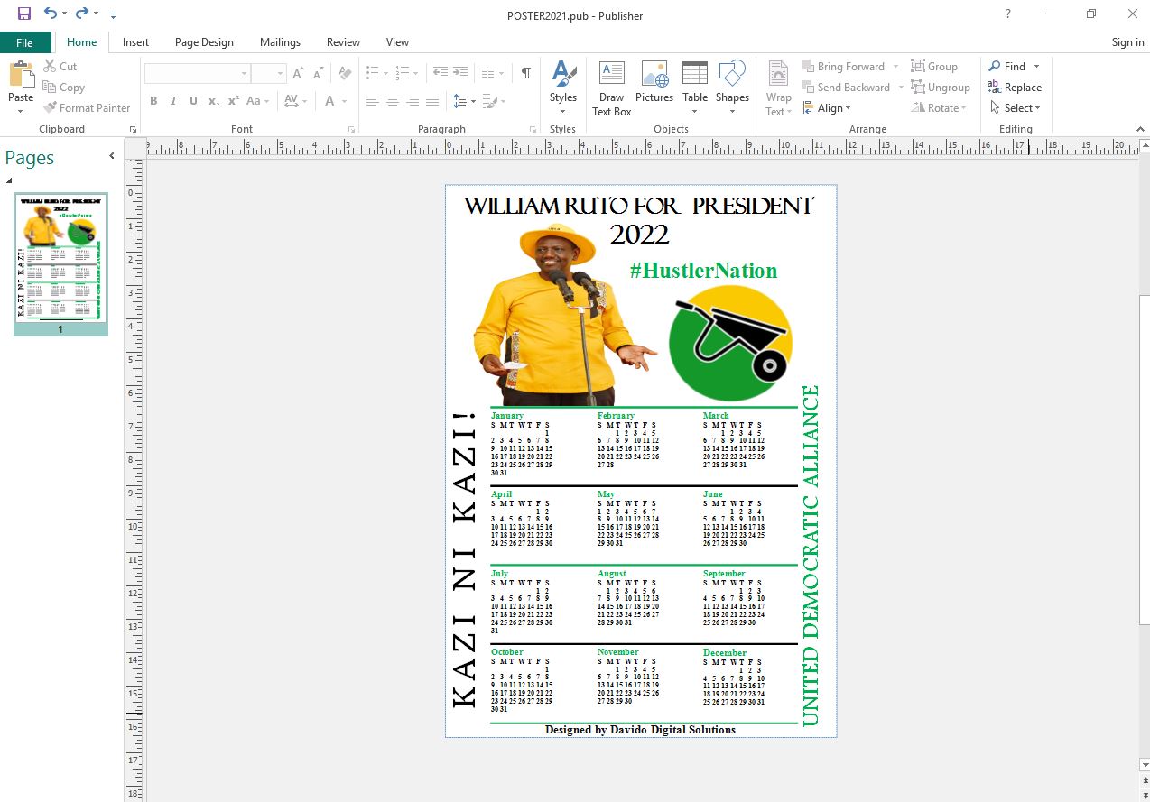Click the Send Backward button

[x=845, y=88]
